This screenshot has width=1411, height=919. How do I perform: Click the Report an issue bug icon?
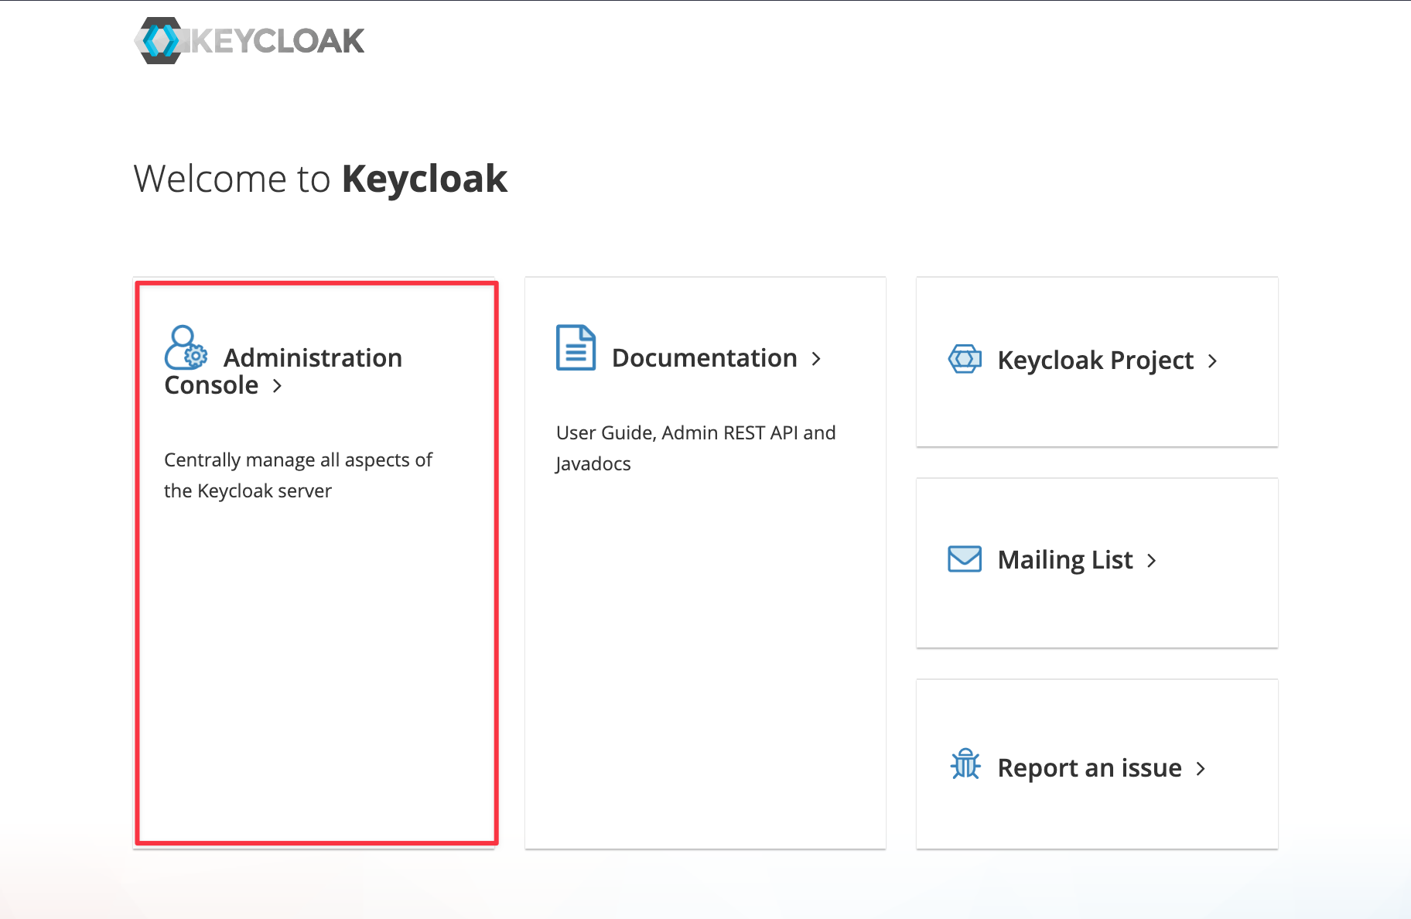[964, 766]
